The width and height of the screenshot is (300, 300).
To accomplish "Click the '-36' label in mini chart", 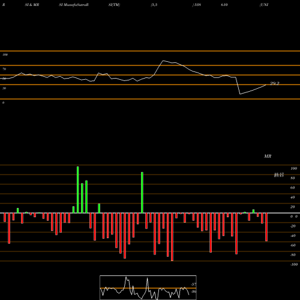I will (193, 292).
